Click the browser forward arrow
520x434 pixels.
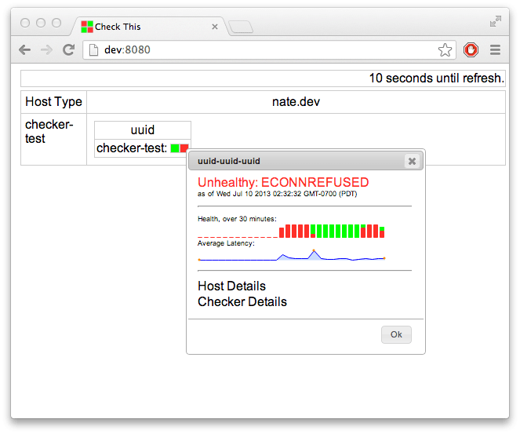[x=46, y=50]
